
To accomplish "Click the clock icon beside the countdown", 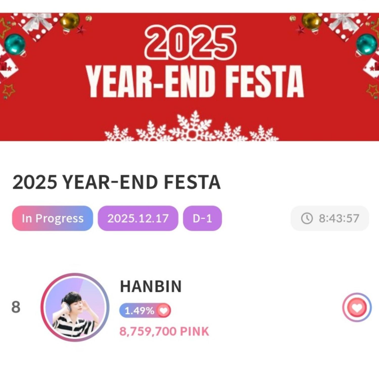I will (x=307, y=218).
